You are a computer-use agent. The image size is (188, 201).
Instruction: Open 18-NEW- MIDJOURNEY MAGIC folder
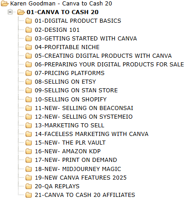tap(78, 169)
